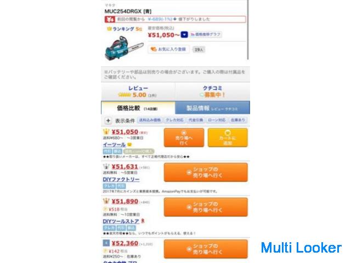Image resolution: width=351 pixels, height=263 pixels.
Task: Toggle the 送料込み価格 filter
Action: click(x=150, y=120)
